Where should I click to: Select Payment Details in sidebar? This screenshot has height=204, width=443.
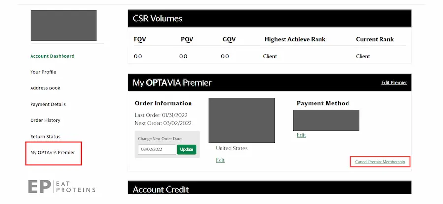(x=48, y=104)
